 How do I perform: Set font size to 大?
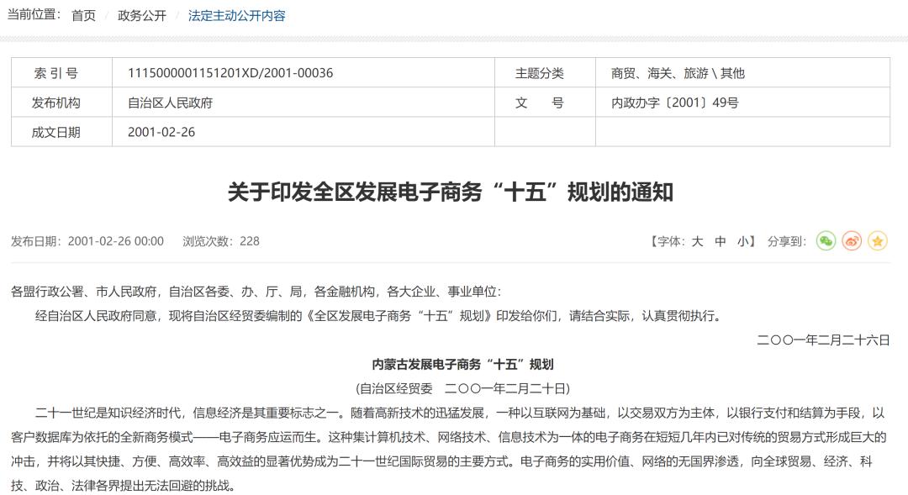tap(697, 241)
